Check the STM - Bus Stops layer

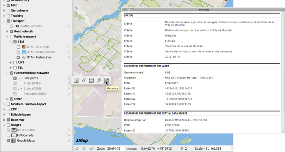click(x=18, y=47)
